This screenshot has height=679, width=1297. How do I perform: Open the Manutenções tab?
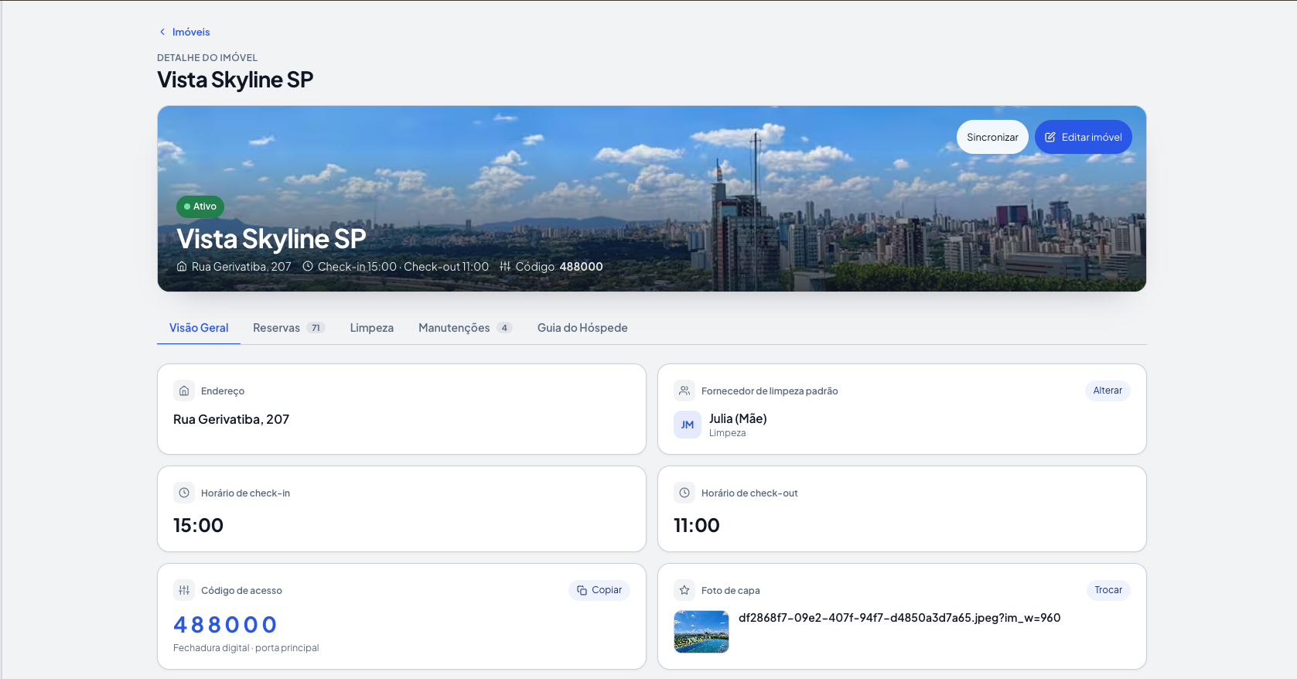tap(465, 328)
